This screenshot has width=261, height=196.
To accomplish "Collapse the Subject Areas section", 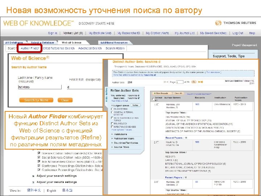I will point(112,106).
